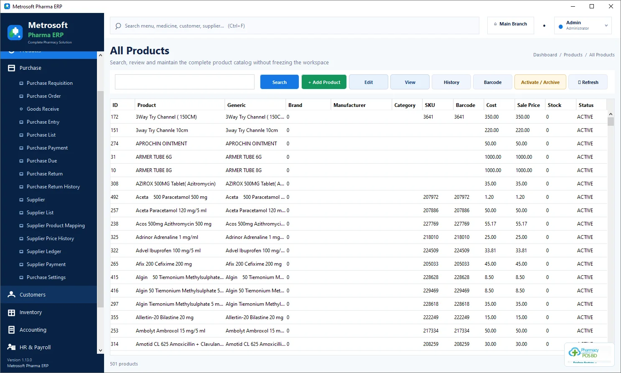Open Supplier Payment menu item
Viewport: 621px width, 373px height.
click(46, 264)
